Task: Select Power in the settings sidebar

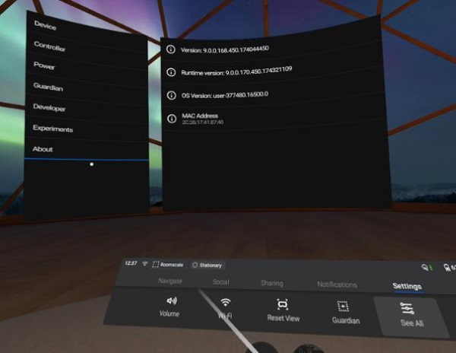Action: [44, 66]
